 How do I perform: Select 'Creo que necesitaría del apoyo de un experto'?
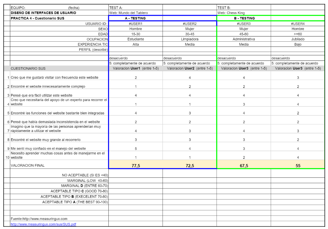59,102
